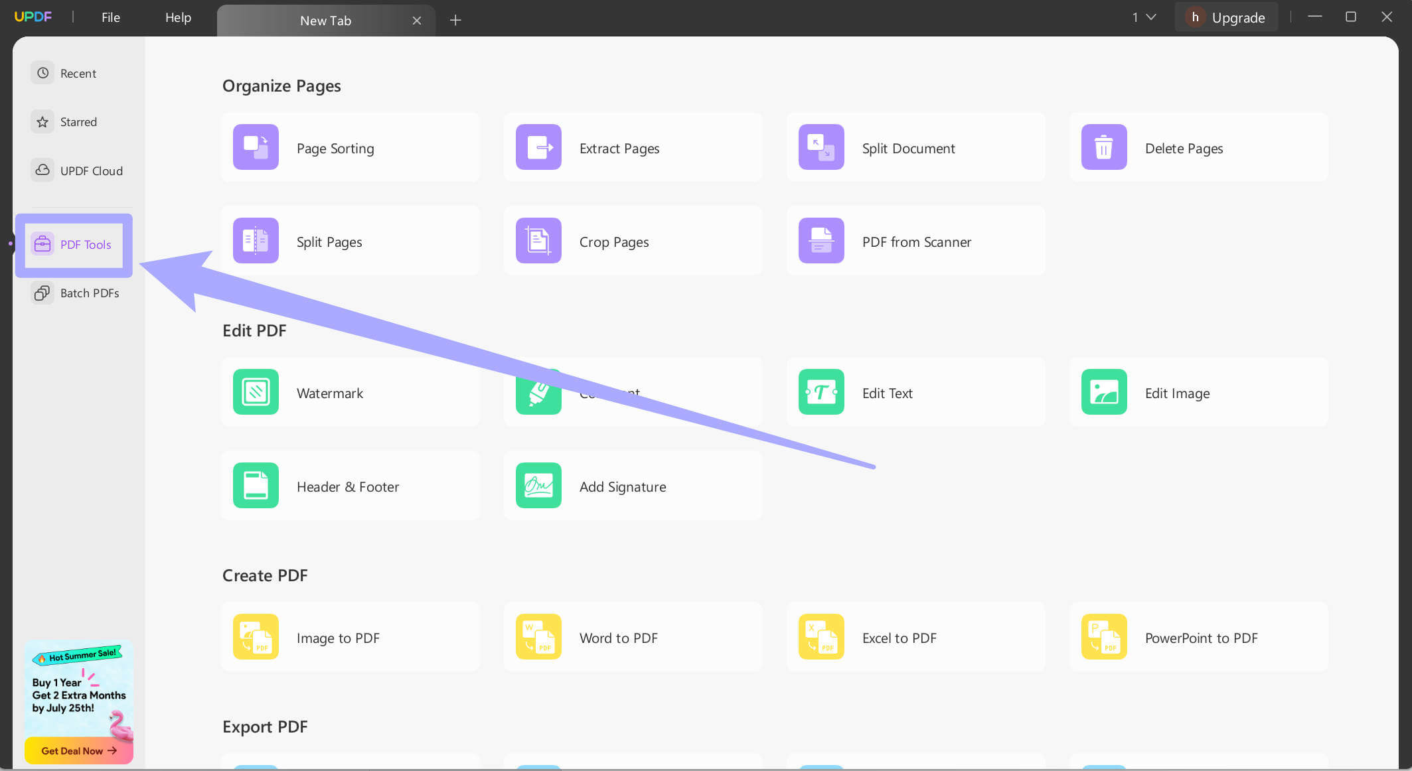Maximize the UPDF window
The image size is (1412, 771).
(x=1350, y=17)
